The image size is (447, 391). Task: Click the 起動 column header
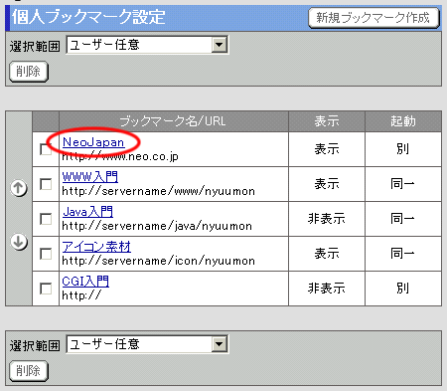pyautogui.click(x=403, y=121)
